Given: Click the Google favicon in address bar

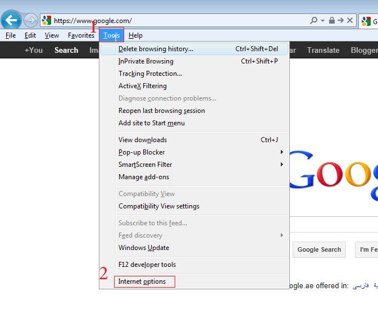Looking at the screenshot, I should point(47,20).
